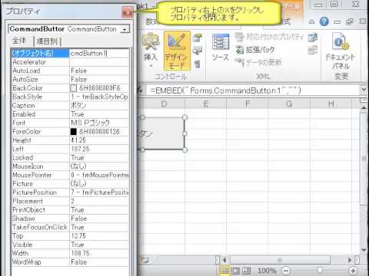The image size is (369, 276).
Task: Click the vertical scrollbar up arrow
Action: (364, 108)
